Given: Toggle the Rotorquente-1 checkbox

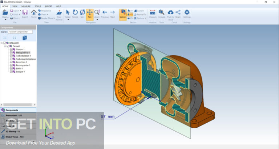Looking at the screenshot, I should (11, 65).
